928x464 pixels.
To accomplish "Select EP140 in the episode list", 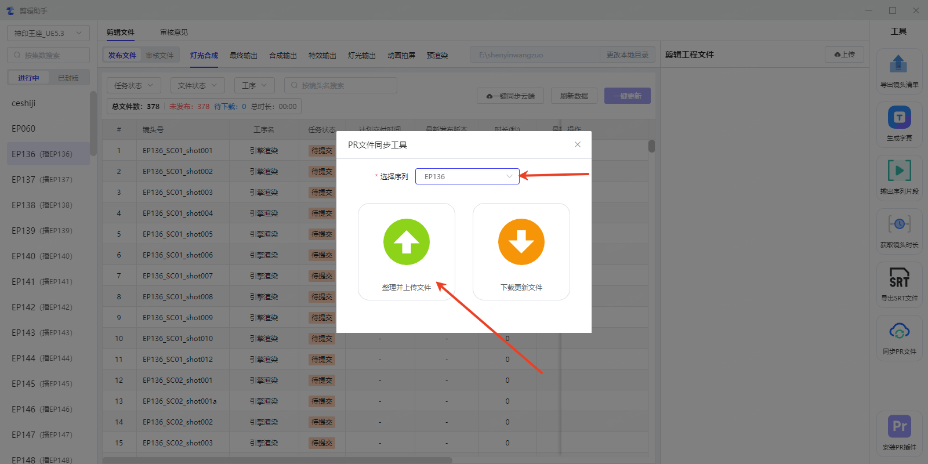I will coord(42,256).
